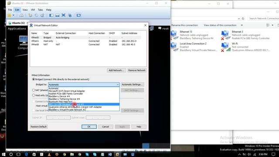279x157 pixels.
Task: Choose Automatic in the dropdown list
Action: 84,88
